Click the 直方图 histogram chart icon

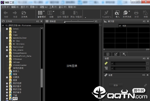105,21
